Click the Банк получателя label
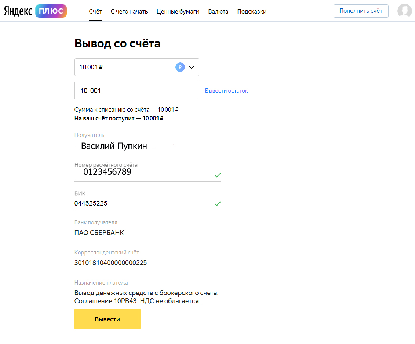Viewport: 415px width, 344px height. pyautogui.click(x=96, y=222)
